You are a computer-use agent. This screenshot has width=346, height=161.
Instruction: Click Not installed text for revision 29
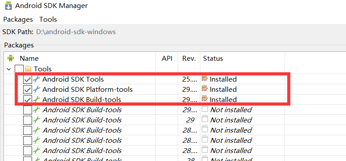tap(231, 120)
